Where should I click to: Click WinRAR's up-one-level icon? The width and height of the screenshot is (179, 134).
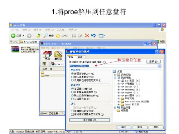pyautogui.click(x=44, y=64)
